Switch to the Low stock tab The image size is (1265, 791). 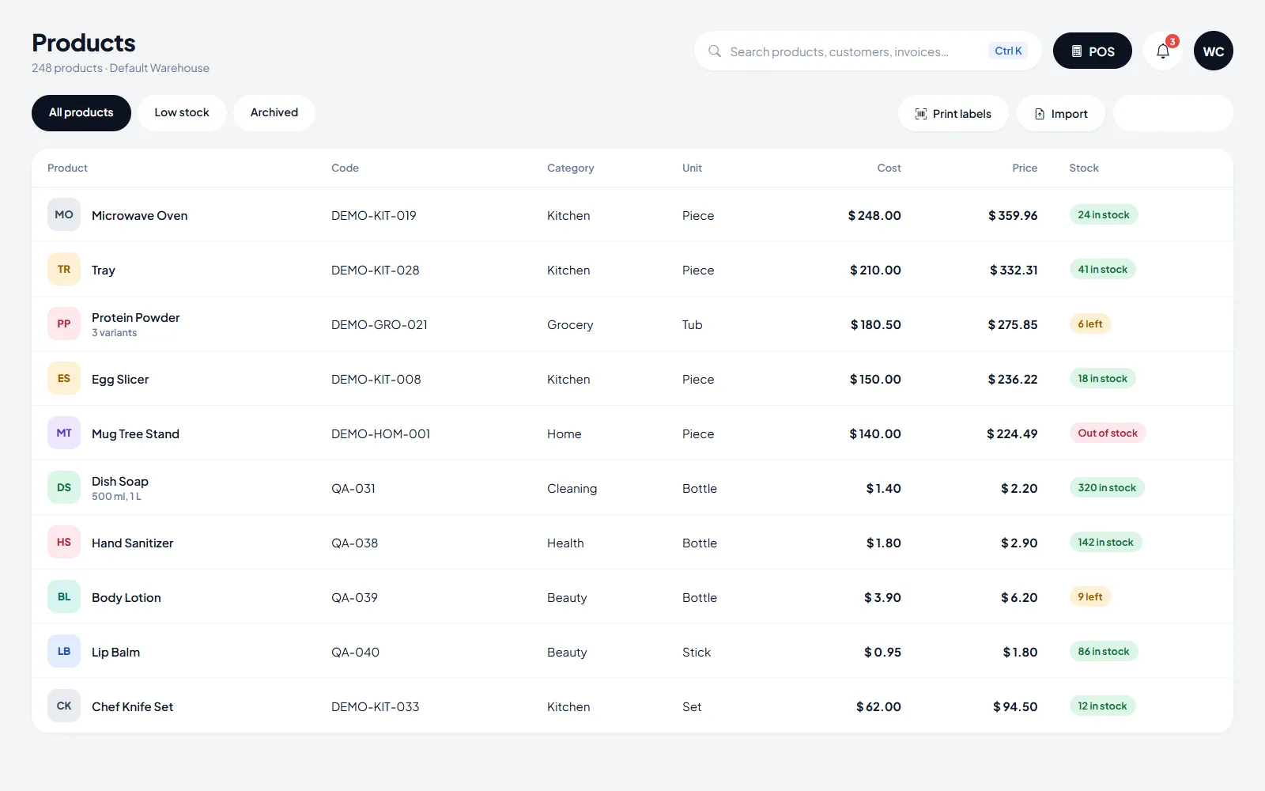tap(182, 113)
